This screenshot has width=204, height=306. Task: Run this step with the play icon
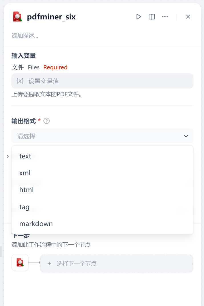tap(139, 17)
